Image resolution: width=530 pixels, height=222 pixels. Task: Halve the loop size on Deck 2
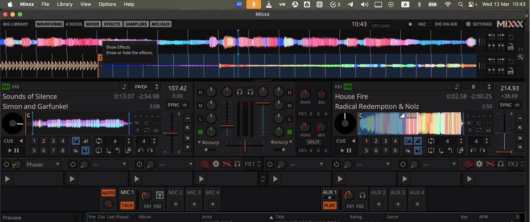(x=461, y=143)
